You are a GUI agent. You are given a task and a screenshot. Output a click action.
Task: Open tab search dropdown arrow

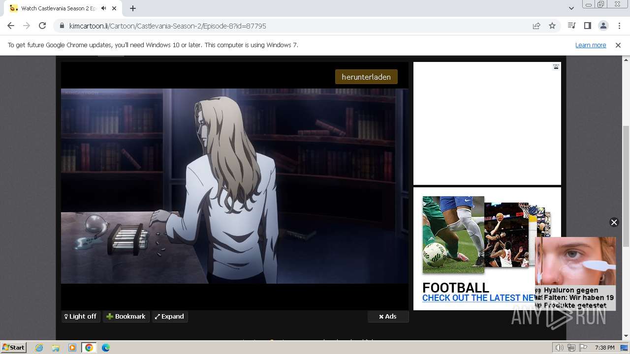tap(571, 8)
